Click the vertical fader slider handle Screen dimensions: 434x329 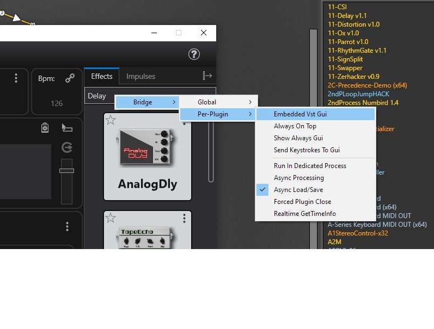66,171
